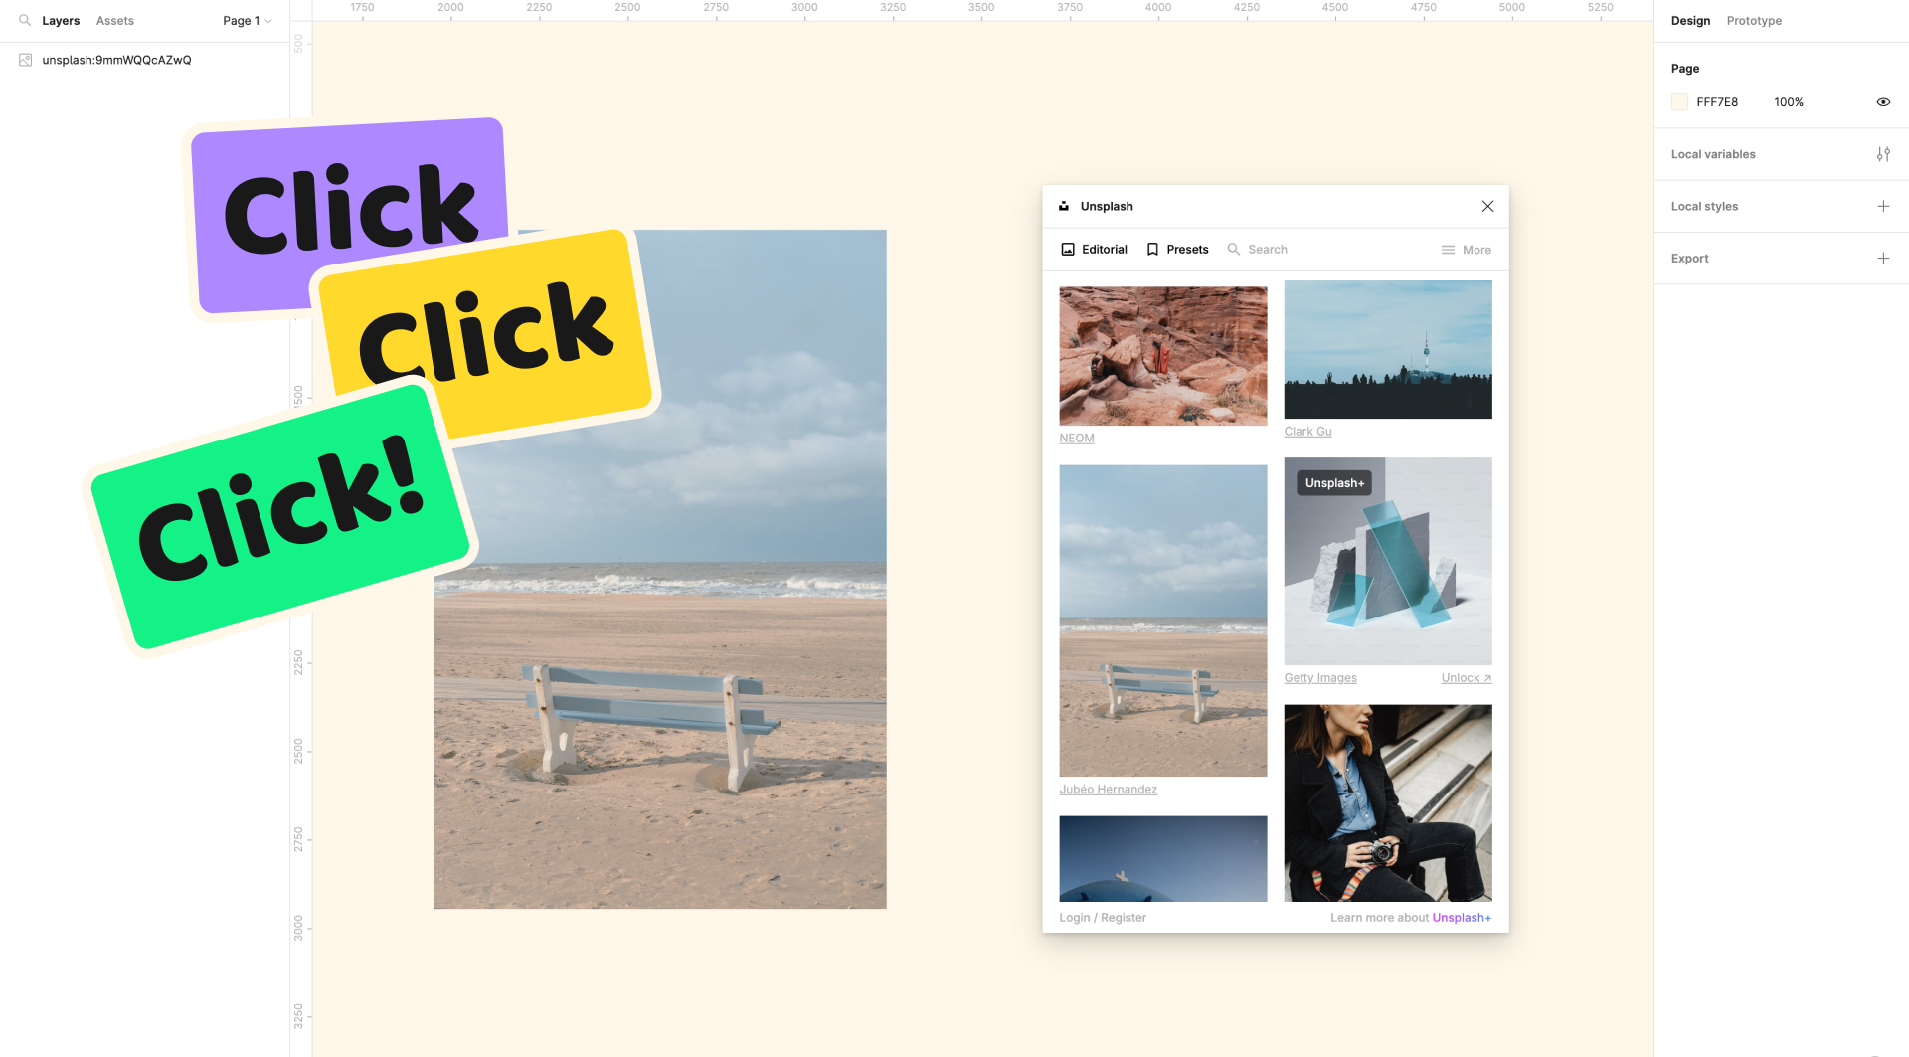Viewport: 1909px width, 1057px height.
Task: Click the Unsplash plugin logo icon
Action: click(x=1064, y=206)
